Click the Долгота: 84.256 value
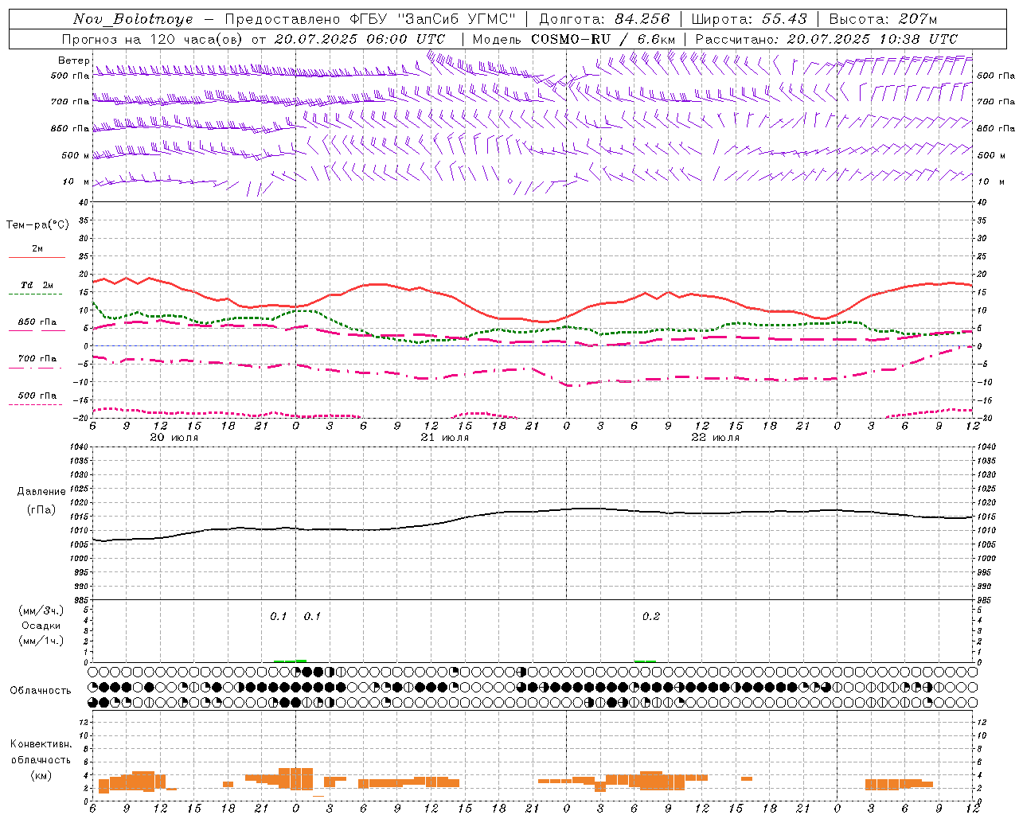Screen dimensions: 1019x815 click(x=605, y=19)
